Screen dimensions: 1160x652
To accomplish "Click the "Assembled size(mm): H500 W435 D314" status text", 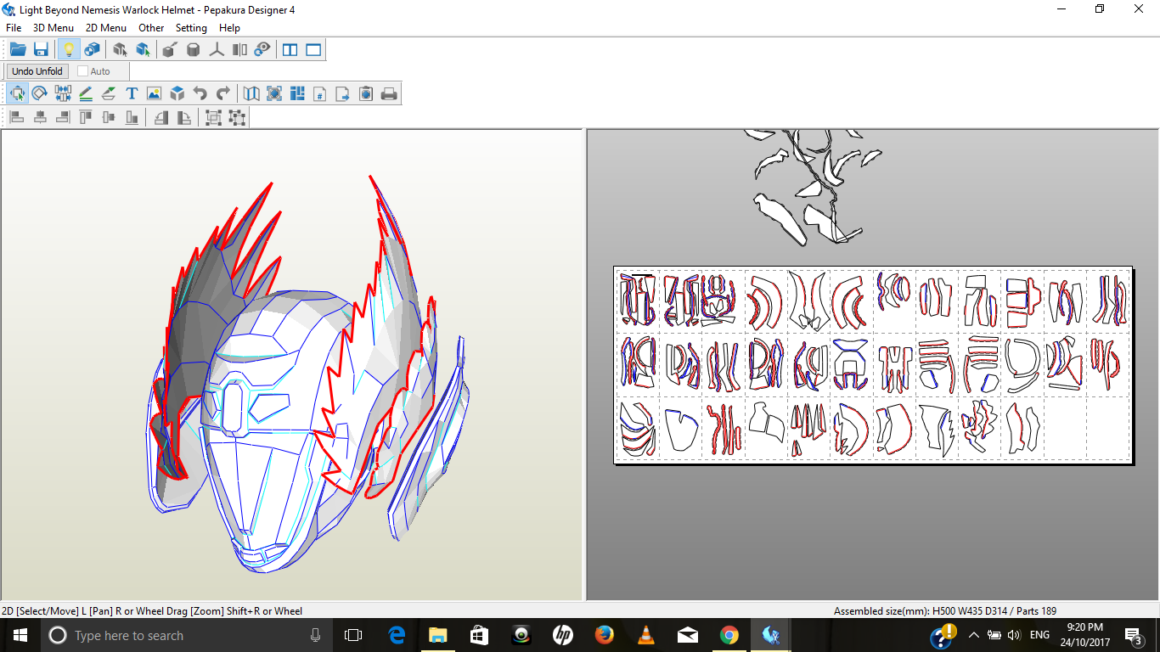I will coord(919,611).
